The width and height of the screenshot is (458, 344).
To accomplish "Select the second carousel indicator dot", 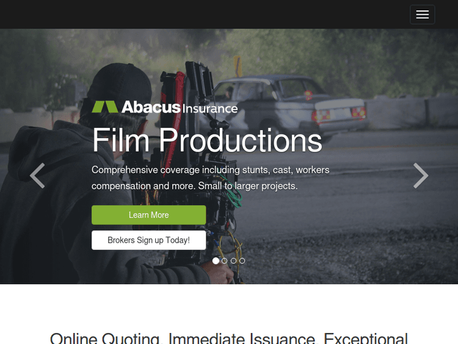I will pyautogui.click(x=224, y=261).
